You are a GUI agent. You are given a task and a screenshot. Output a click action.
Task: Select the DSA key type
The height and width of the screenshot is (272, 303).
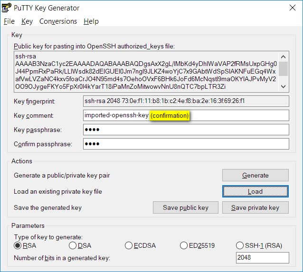coord(73,245)
